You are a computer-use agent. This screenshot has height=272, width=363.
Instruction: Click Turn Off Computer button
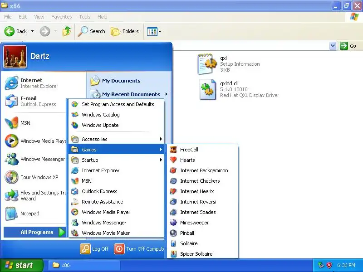(139, 249)
